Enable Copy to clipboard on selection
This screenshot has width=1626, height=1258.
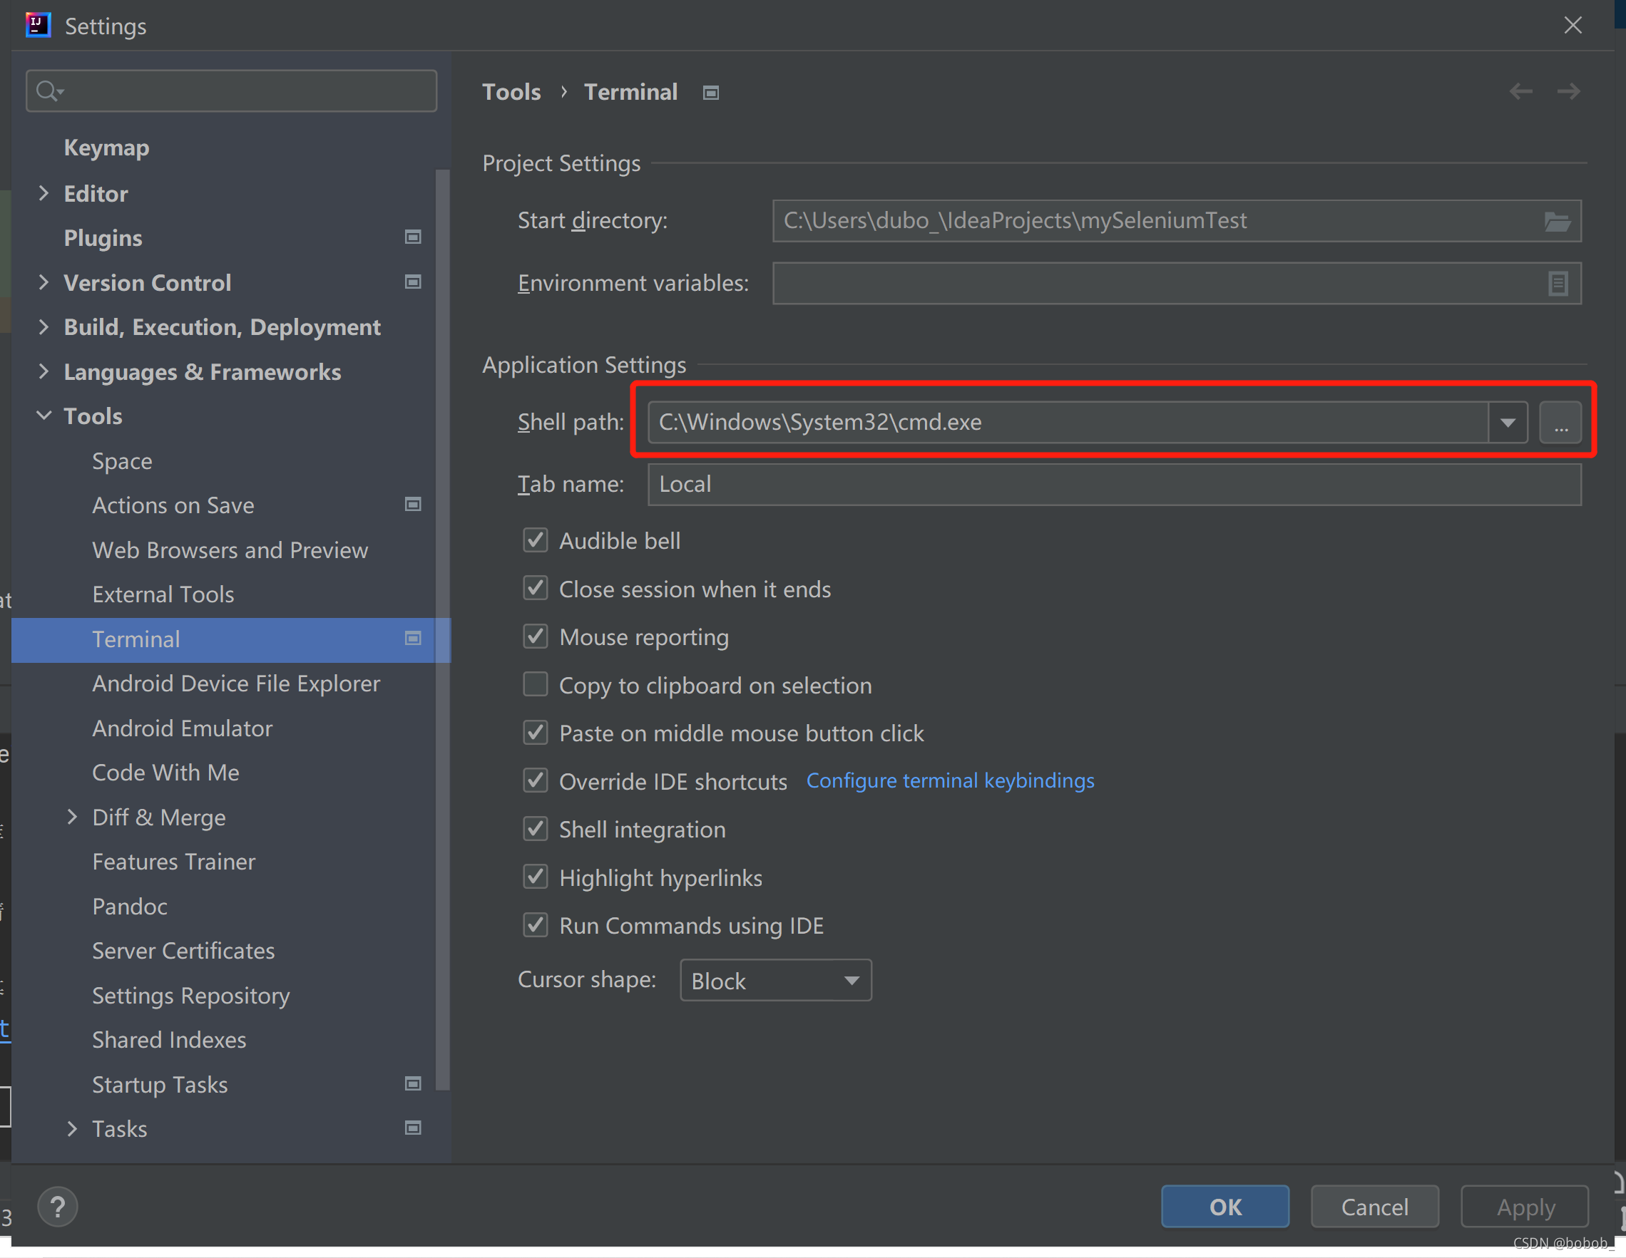point(536,684)
